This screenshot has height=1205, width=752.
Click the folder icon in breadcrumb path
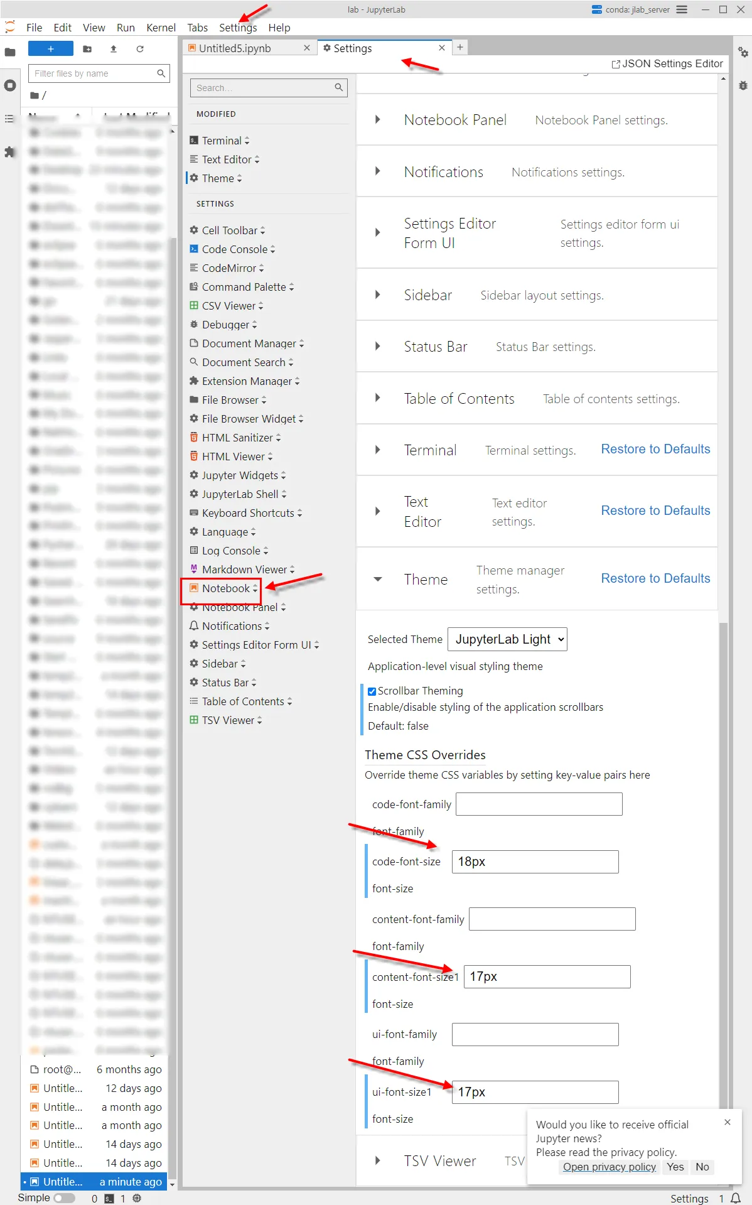click(35, 95)
